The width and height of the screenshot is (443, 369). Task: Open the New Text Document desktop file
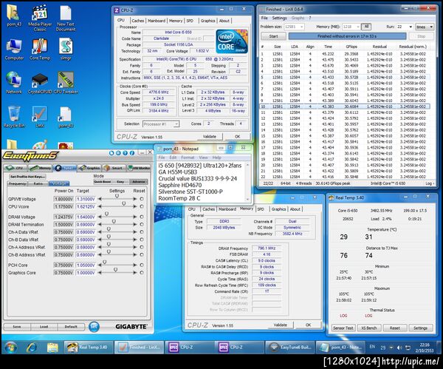[66, 18]
